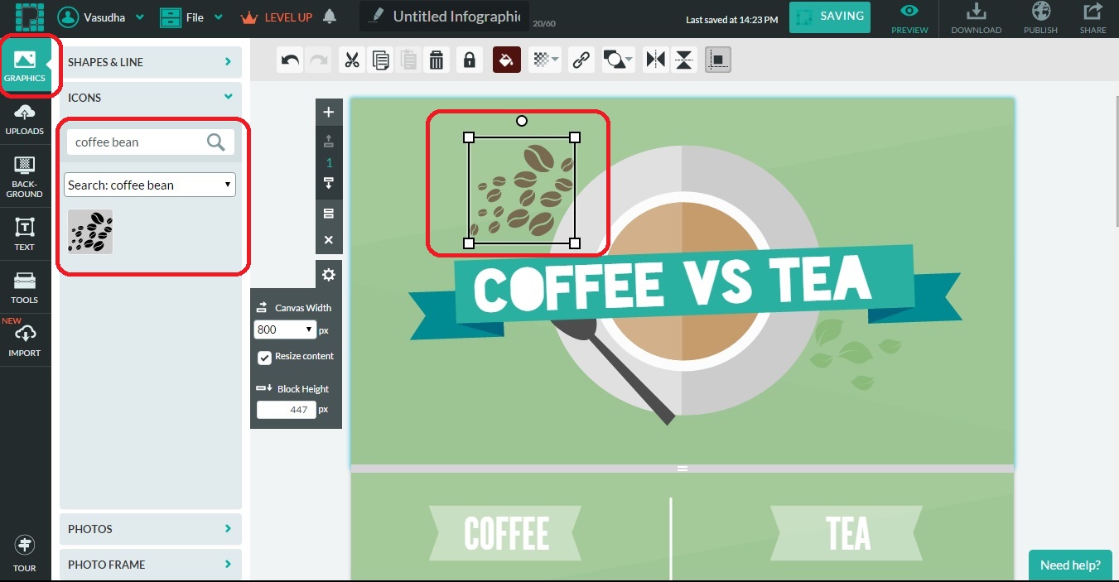Screen dimensions: 1119x582
Task: Preview the infographic
Action: pyautogui.click(x=909, y=18)
